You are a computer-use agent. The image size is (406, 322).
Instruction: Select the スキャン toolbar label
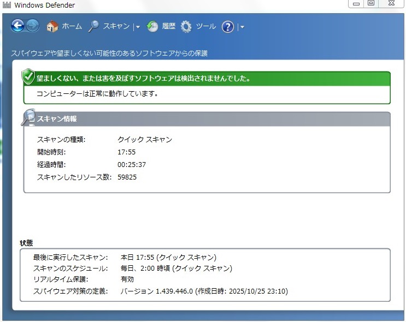click(x=116, y=26)
